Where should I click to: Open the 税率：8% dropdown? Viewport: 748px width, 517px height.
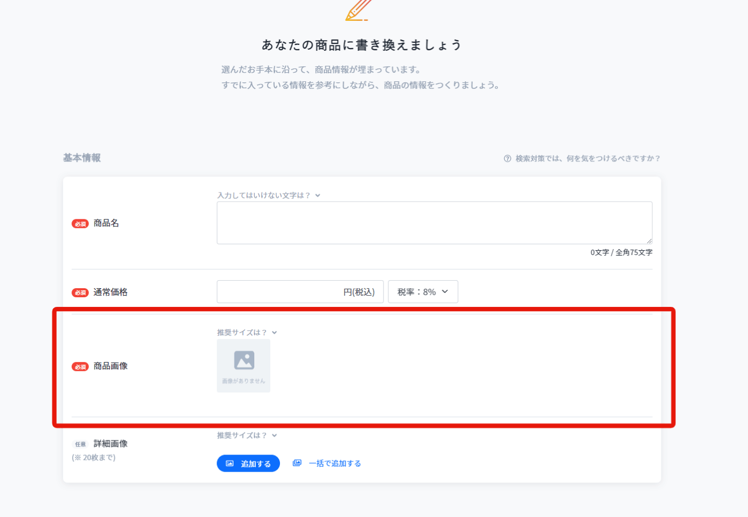pyautogui.click(x=423, y=292)
